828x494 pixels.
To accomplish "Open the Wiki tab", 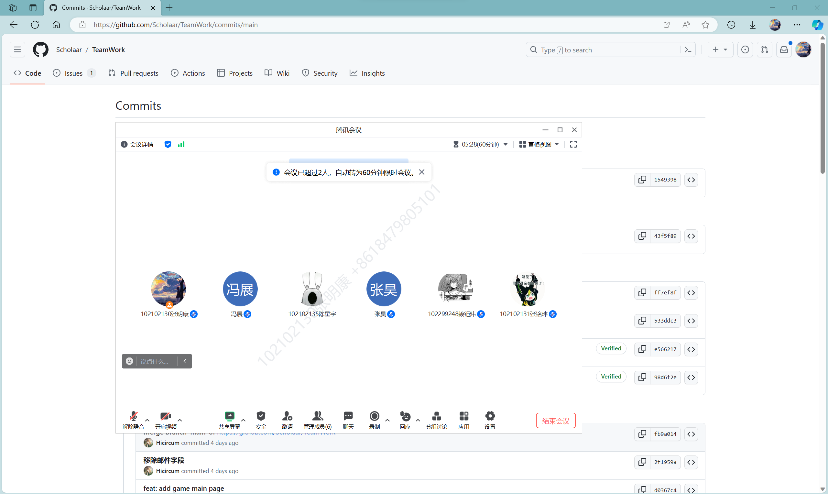I will (277, 73).
